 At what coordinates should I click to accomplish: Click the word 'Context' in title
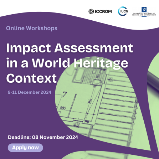31,78
